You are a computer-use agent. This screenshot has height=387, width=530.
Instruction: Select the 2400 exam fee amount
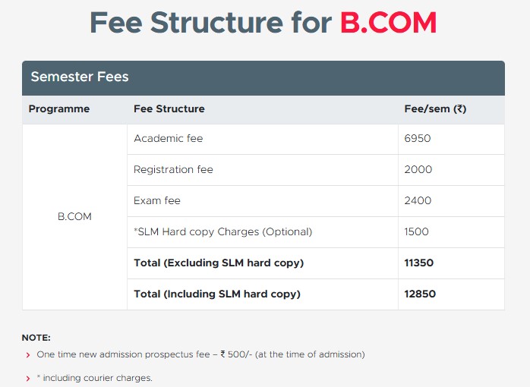point(418,200)
